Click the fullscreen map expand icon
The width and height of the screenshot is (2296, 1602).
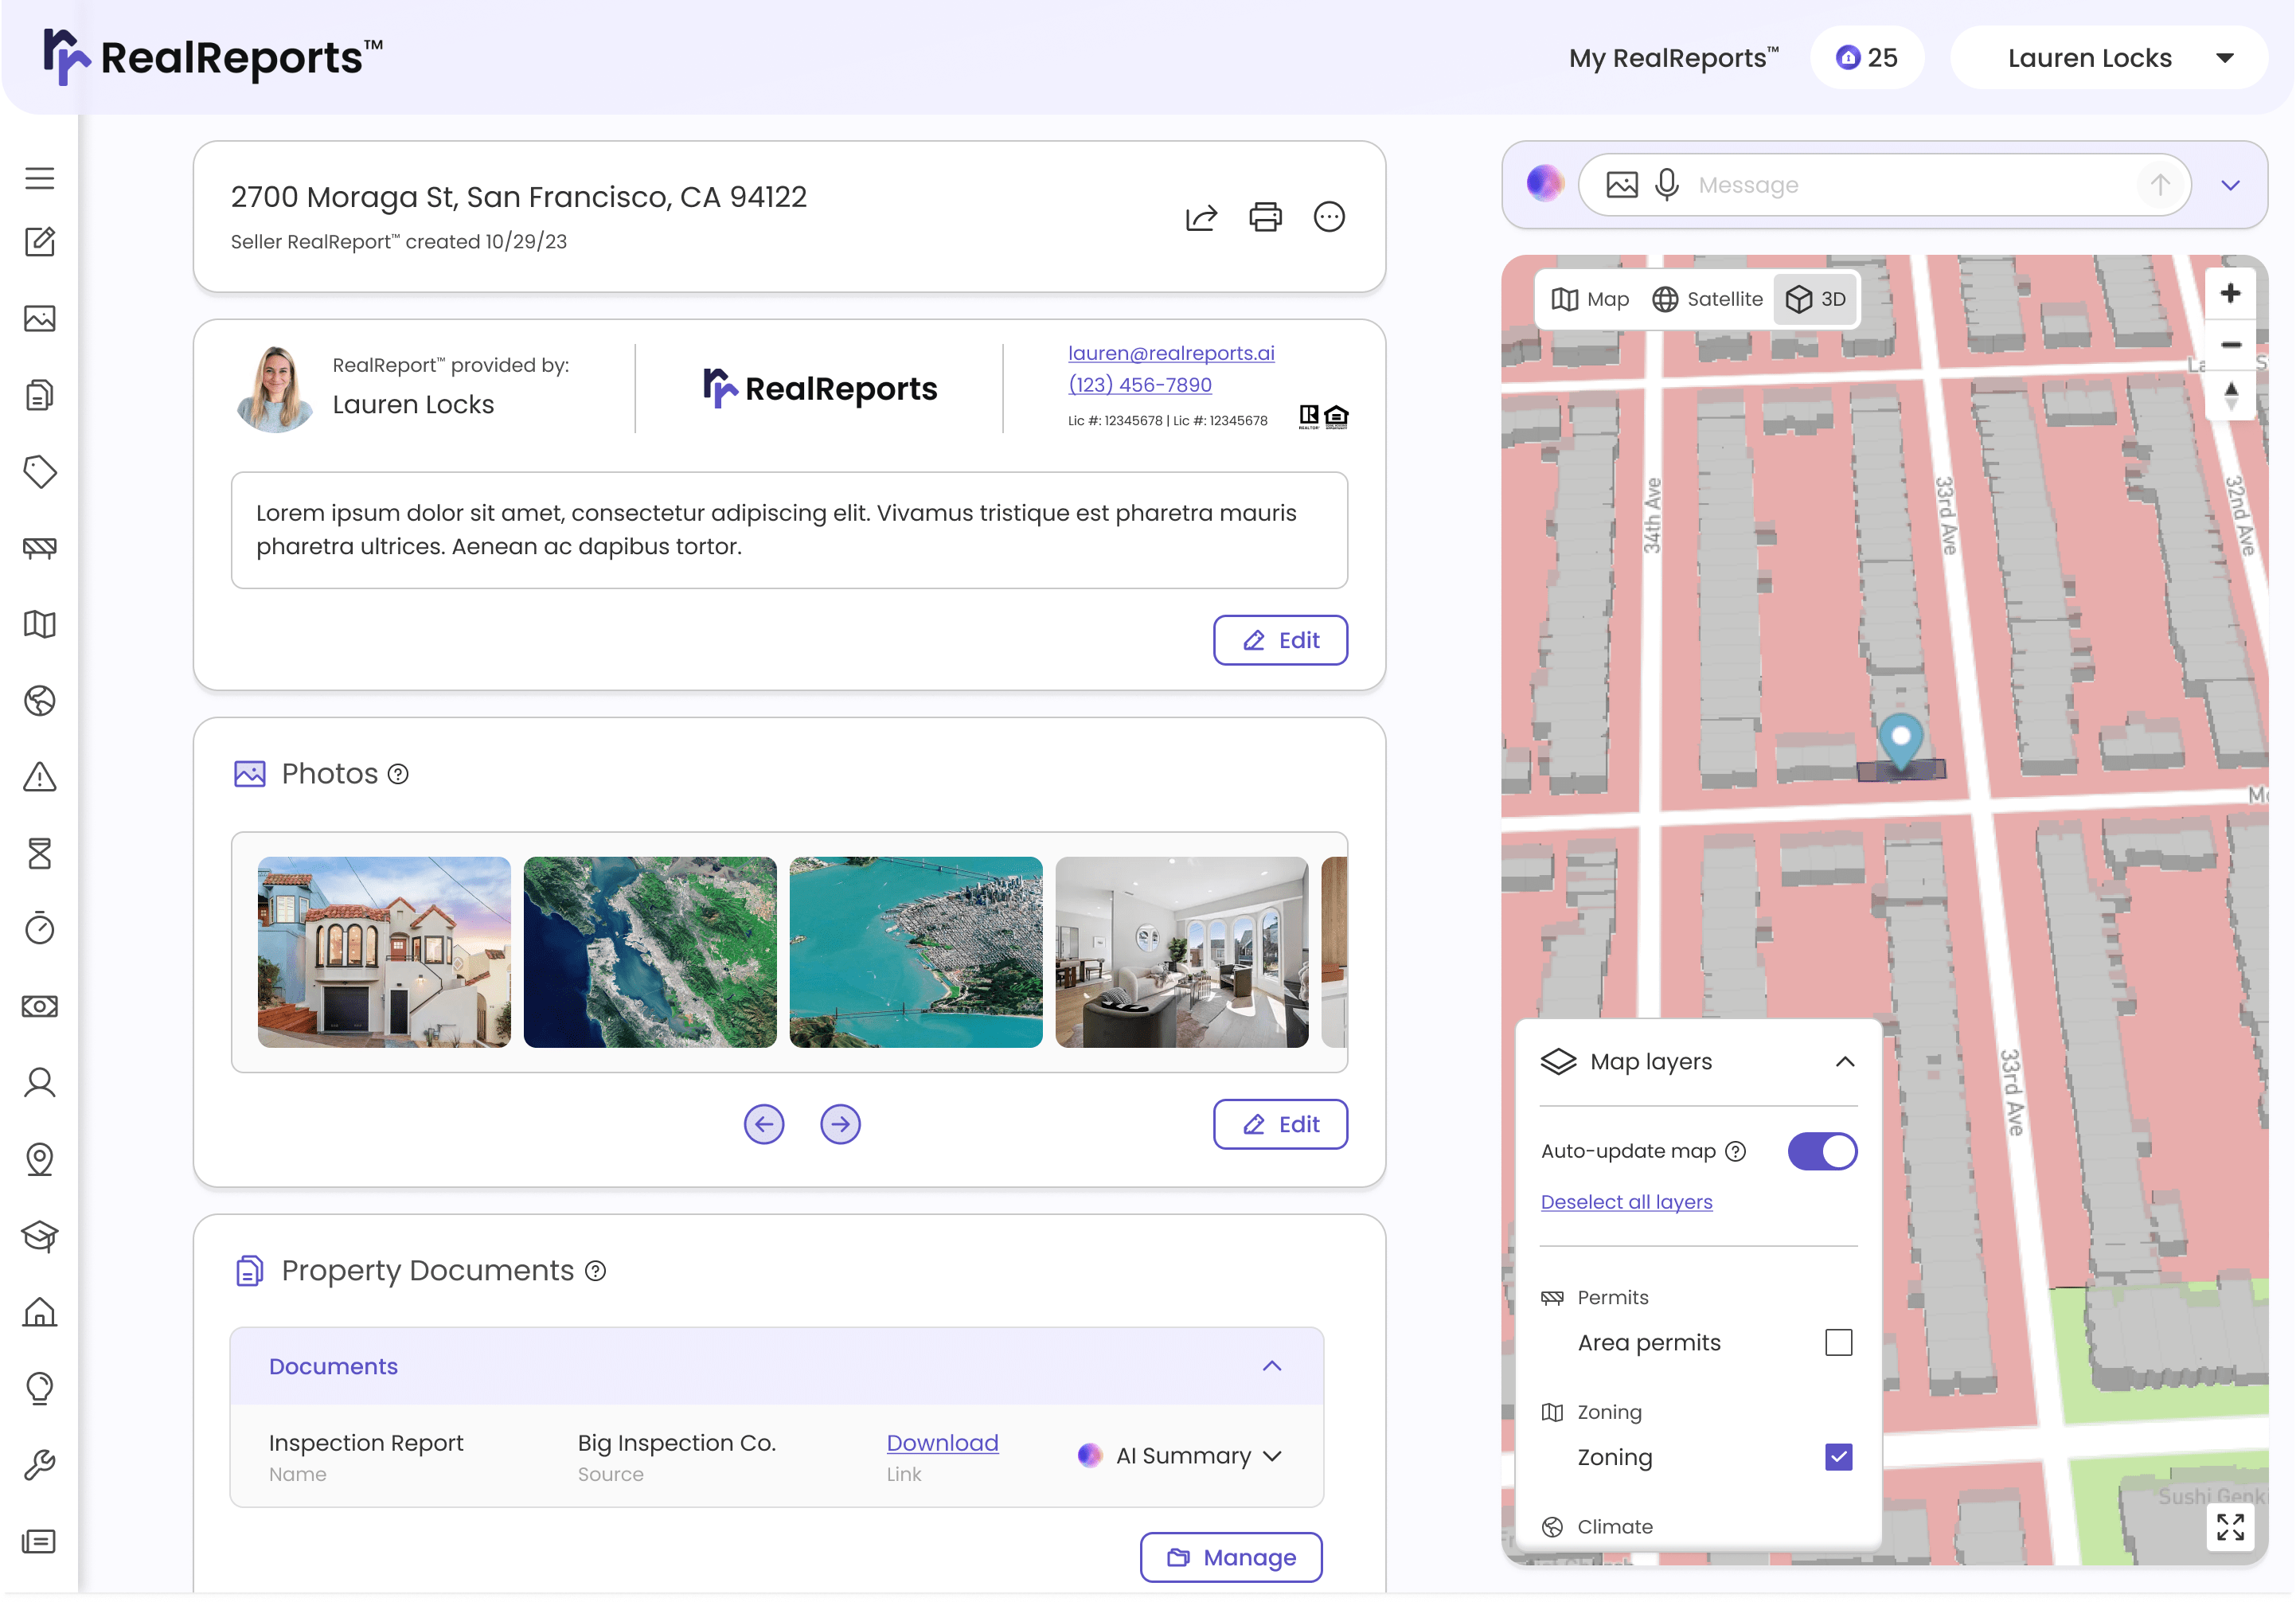(x=2230, y=1526)
